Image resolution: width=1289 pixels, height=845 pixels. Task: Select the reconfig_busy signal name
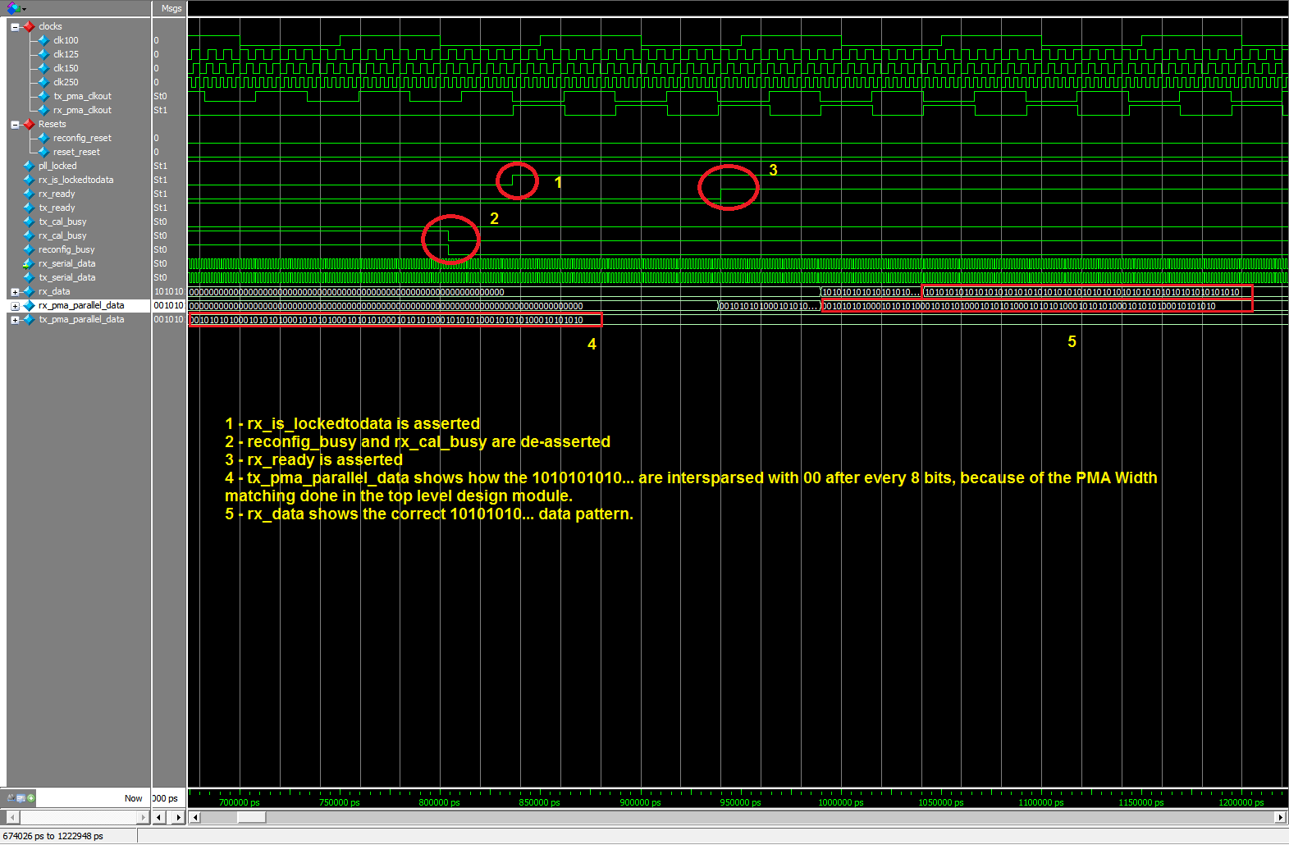pyautogui.click(x=66, y=249)
